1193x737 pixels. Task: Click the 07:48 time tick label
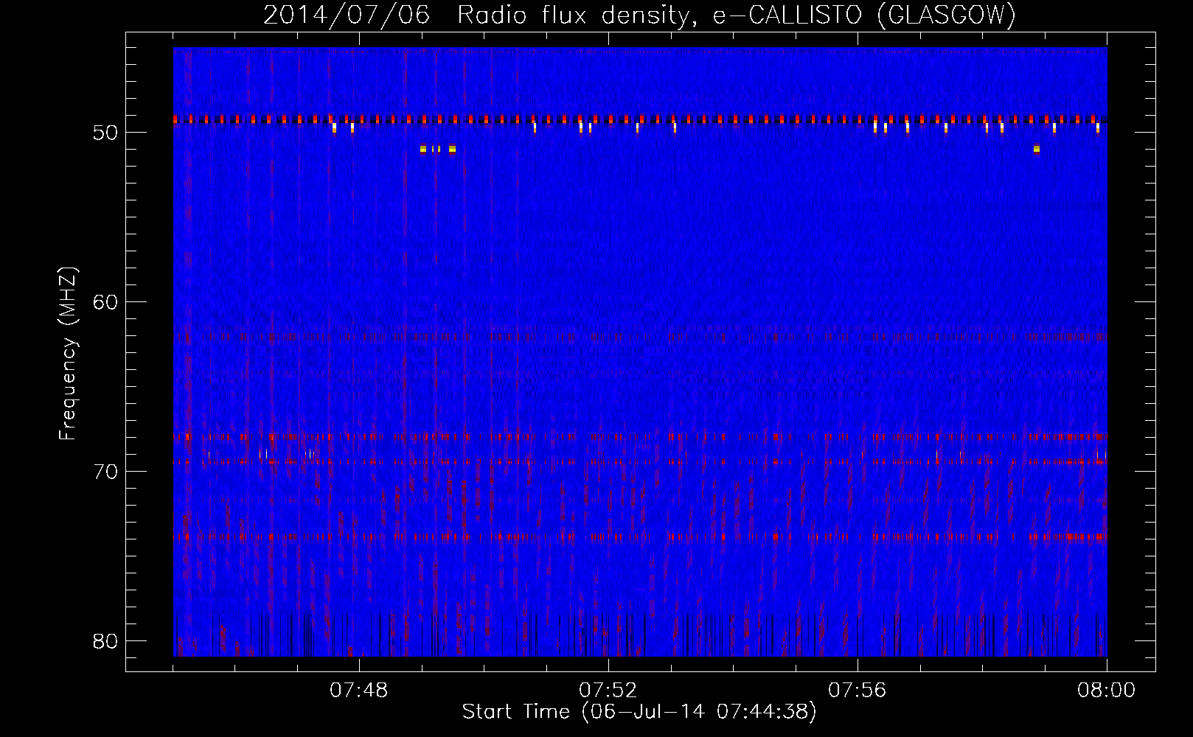click(x=359, y=691)
